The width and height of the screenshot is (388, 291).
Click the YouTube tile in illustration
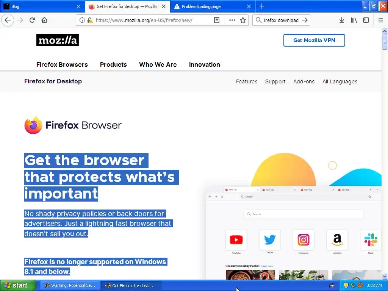[x=236, y=239]
